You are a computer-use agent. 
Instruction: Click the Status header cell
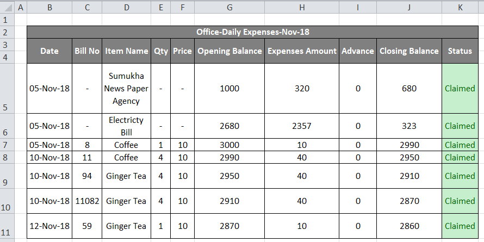460,51
